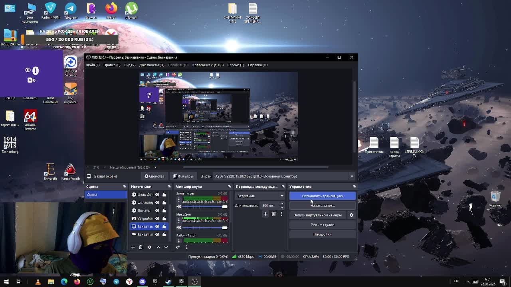Undock the Микшер звука panel
This screenshot has height=287, width=511.
pos(229,187)
